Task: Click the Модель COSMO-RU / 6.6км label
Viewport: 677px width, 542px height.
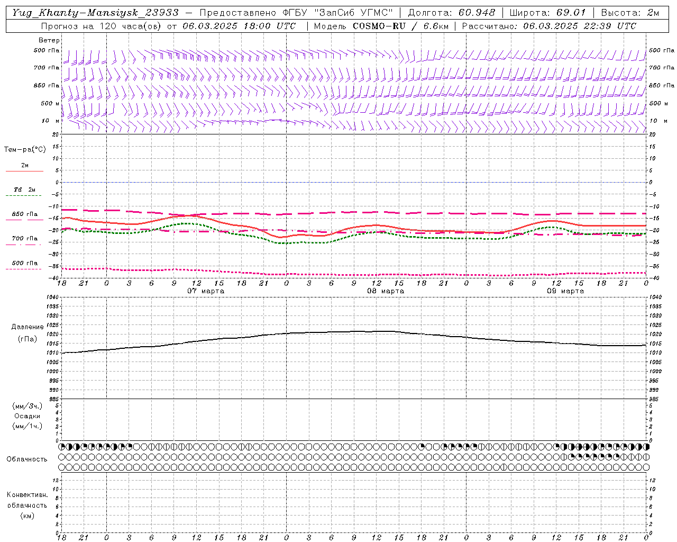Action: tap(381, 26)
